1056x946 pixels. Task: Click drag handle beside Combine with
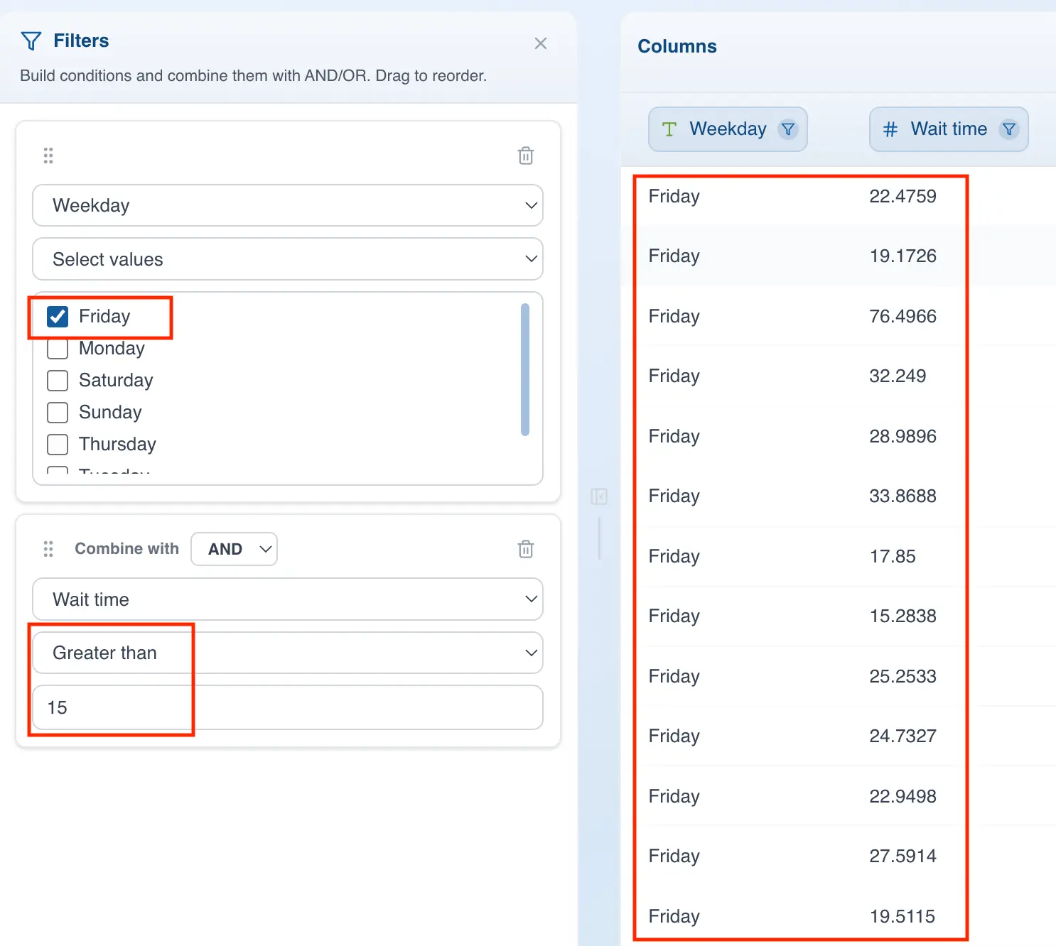click(x=48, y=549)
